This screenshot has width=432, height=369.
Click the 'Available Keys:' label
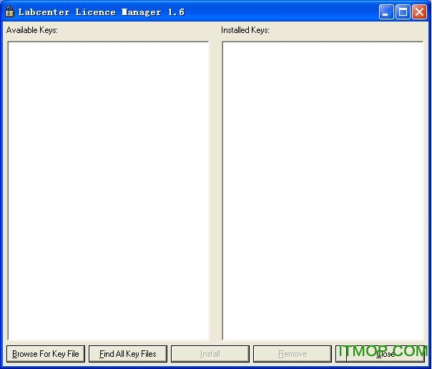tap(32, 30)
